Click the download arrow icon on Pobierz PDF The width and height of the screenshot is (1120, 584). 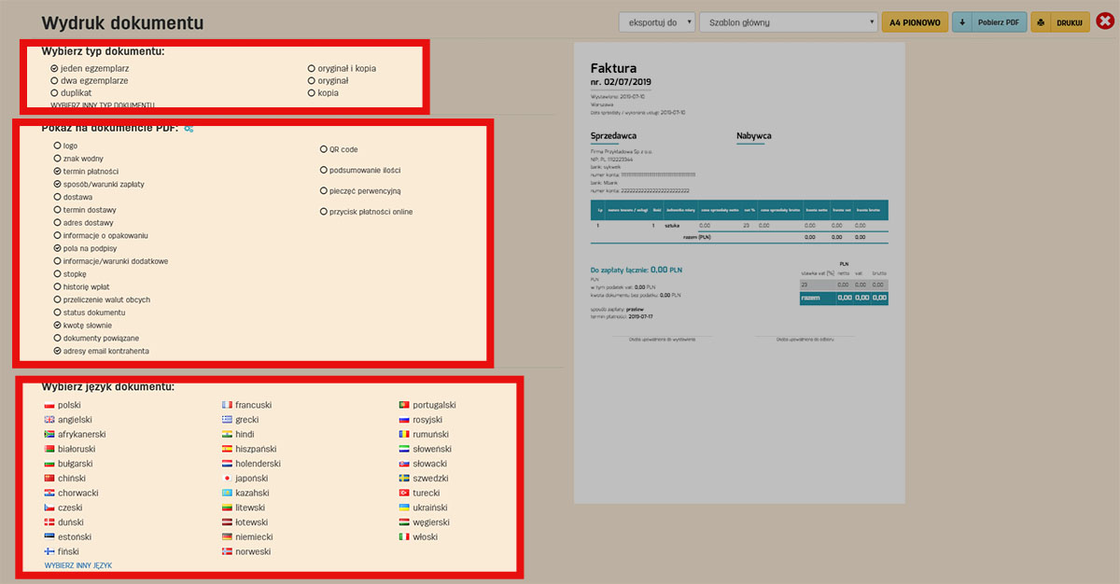(962, 21)
